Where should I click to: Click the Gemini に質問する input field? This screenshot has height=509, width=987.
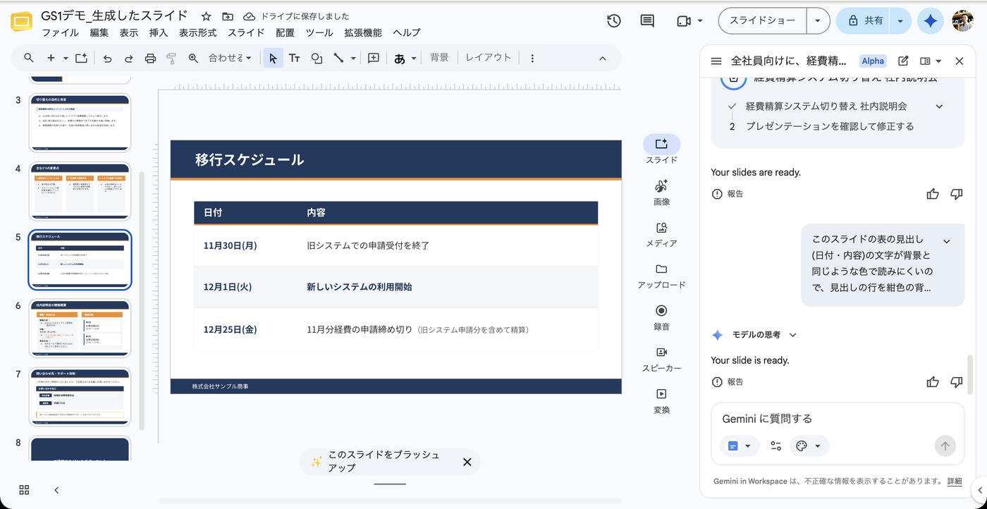tap(838, 419)
